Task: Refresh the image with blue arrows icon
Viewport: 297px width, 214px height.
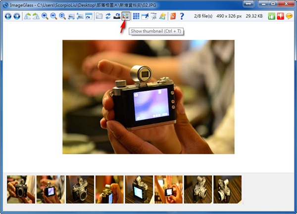Action: click(x=108, y=16)
